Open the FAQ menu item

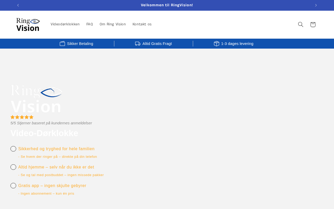[90, 24]
